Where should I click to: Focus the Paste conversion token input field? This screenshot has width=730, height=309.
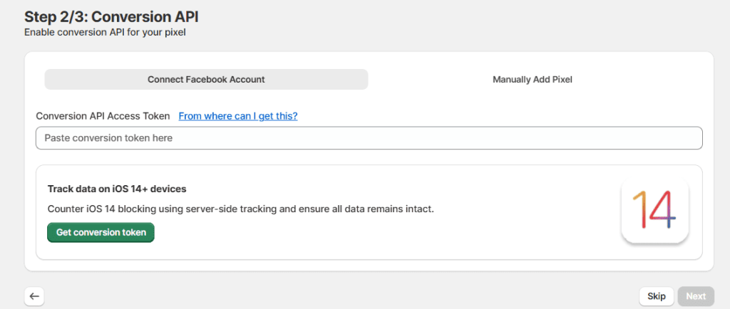pyautogui.click(x=369, y=138)
